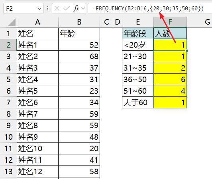Click header cell 人数
This screenshot has height=179, width=212.
point(170,33)
